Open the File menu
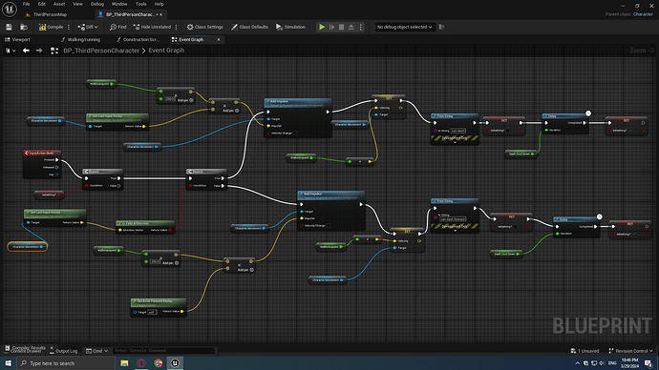659x370 pixels. pos(26,4)
